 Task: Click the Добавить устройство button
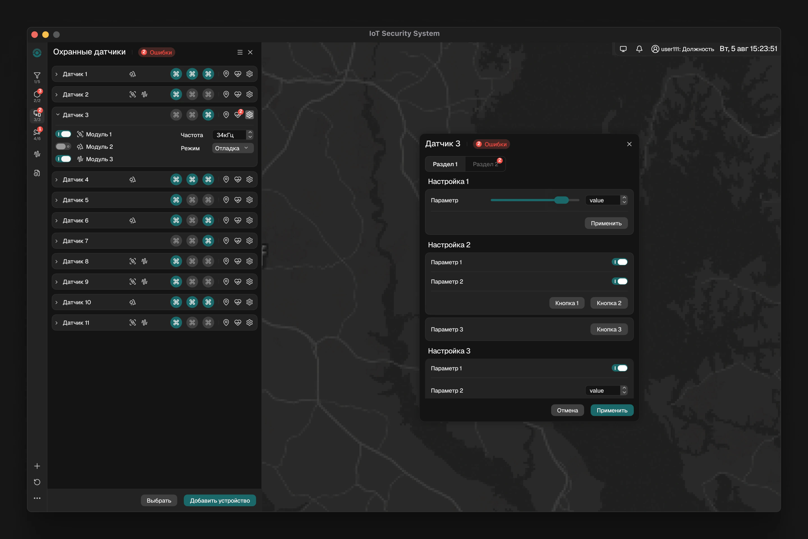220,501
